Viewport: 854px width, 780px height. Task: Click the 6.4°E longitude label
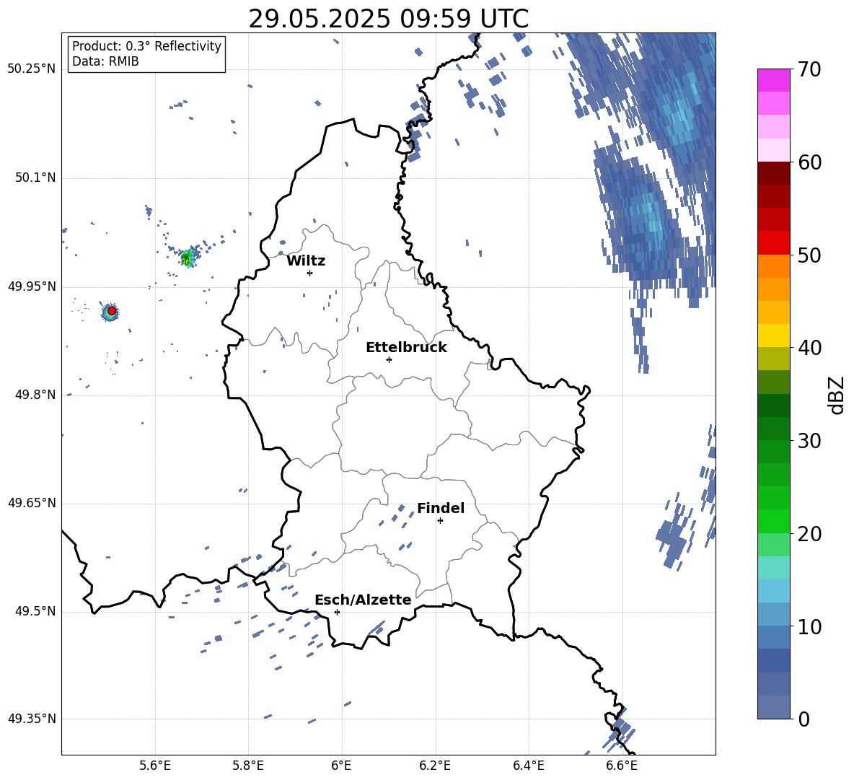528,766
